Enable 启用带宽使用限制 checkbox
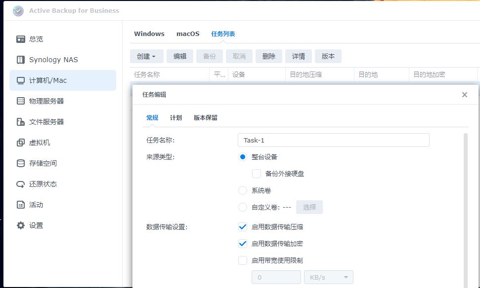Image resolution: width=480 pixels, height=288 pixels. click(x=243, y=260)
